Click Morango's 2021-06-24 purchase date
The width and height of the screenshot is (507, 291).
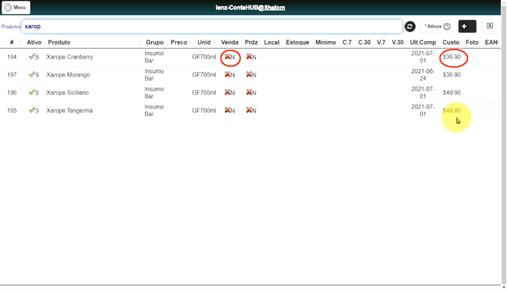point(423,75)
